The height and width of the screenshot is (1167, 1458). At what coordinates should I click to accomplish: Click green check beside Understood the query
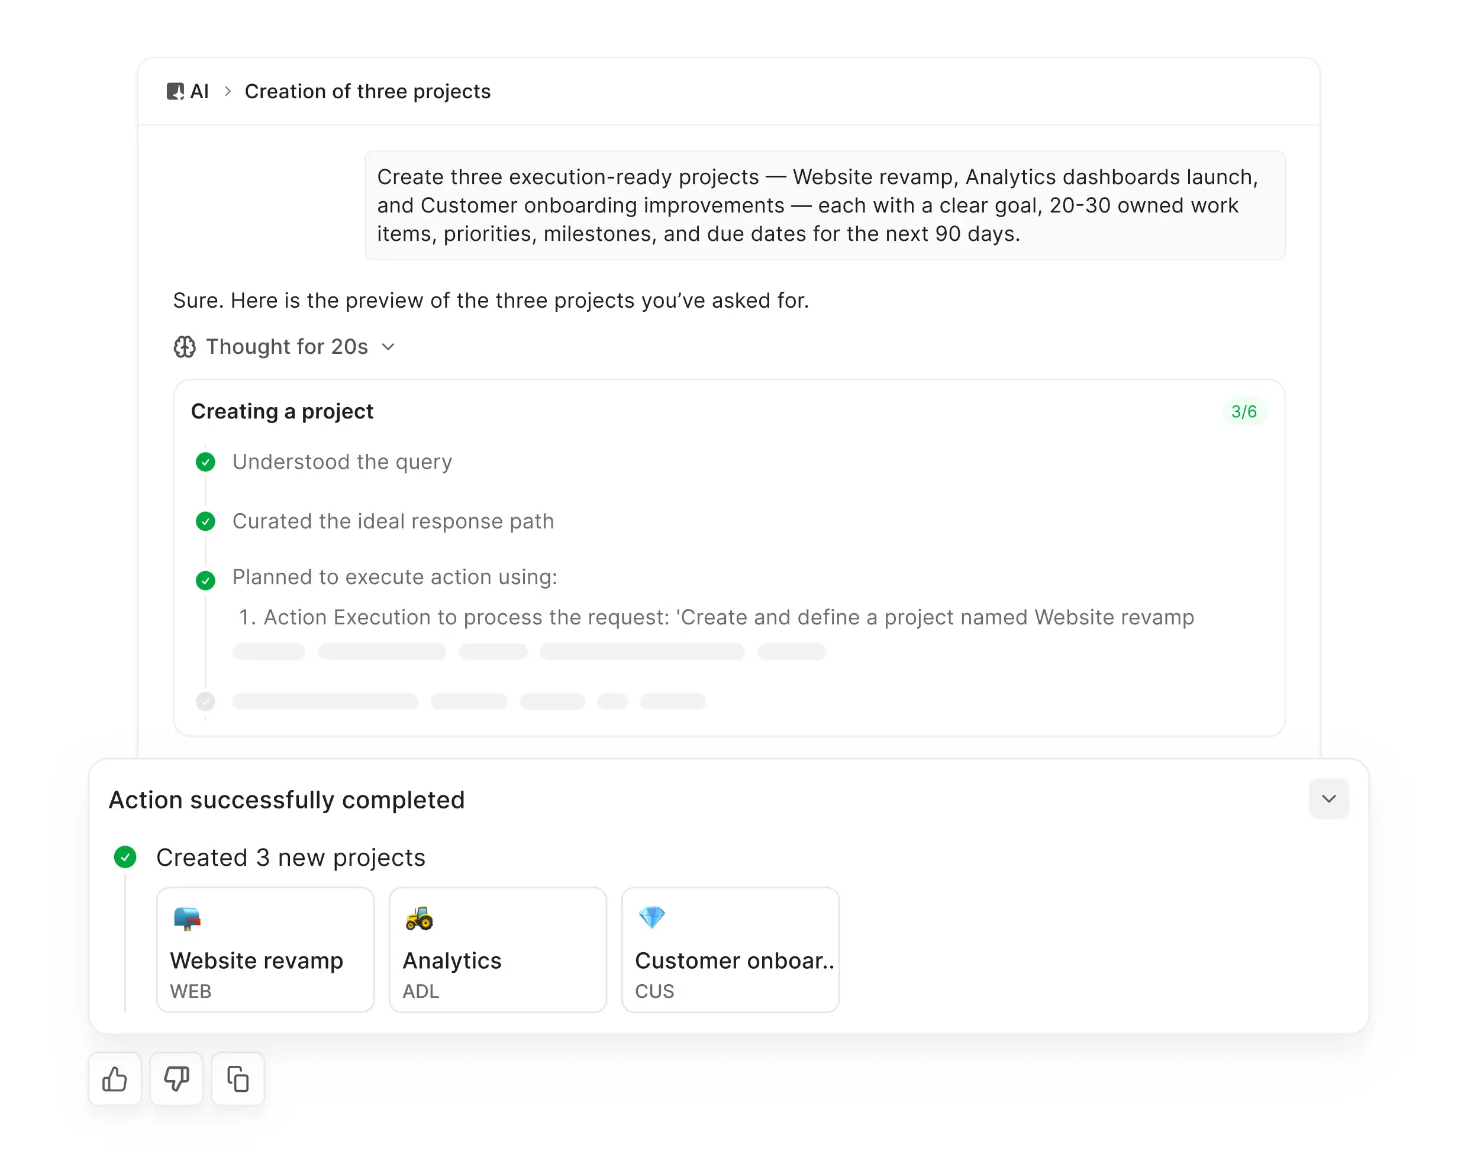[x=205, y=462]
